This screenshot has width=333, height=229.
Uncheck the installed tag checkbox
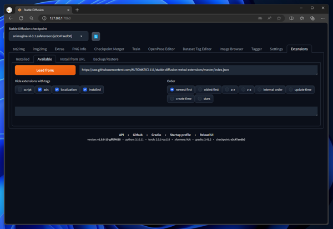pos(85,89)
